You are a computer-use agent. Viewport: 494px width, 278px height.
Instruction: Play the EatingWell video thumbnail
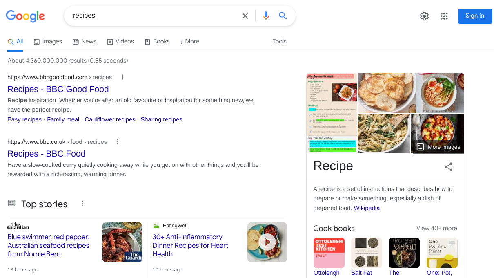point(267,242)
